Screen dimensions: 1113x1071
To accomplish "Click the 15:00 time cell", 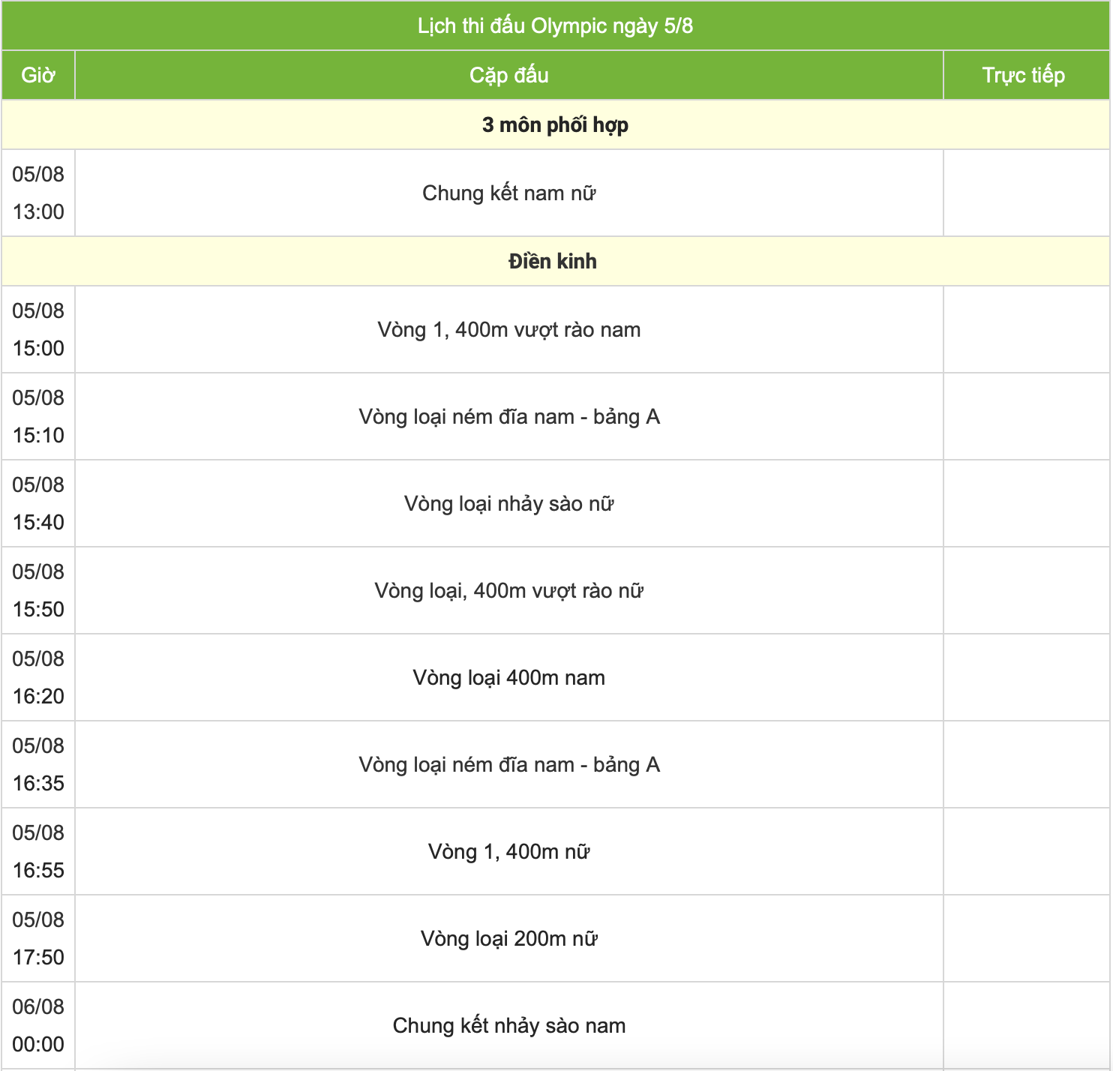I will 38,329.
